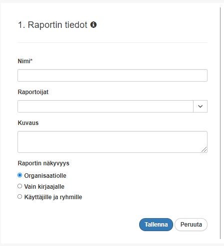The image size is (224, 246).
Task: Click the 1. Raportin tiedot heading
Action: point(52,25)
